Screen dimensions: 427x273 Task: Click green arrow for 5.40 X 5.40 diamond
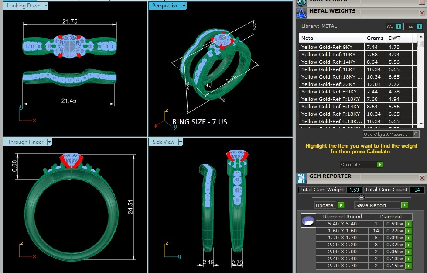click(x=409, y=224)
